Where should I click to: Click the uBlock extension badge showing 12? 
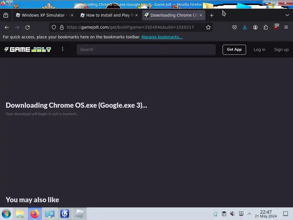(x=276, y=27)
